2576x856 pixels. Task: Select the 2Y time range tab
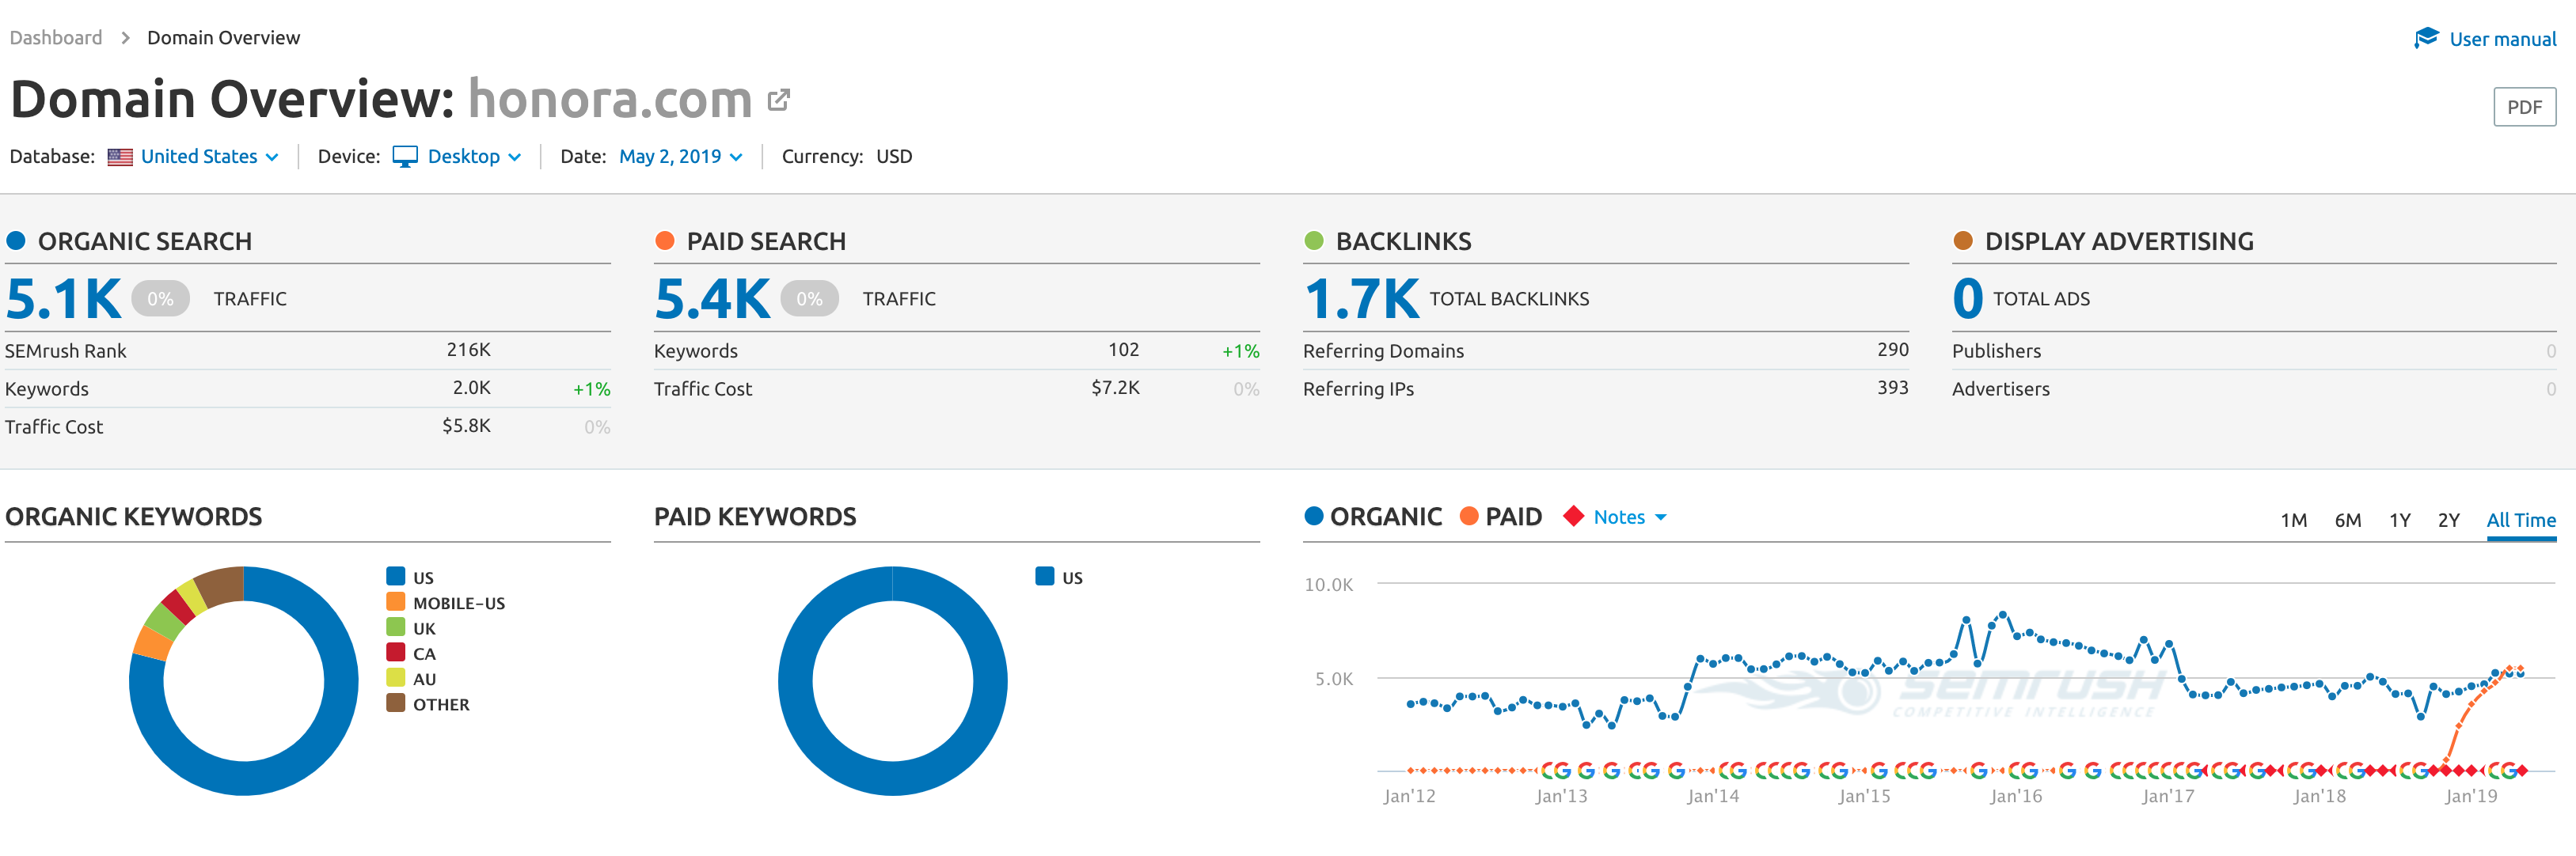(x=2448, y=521)
